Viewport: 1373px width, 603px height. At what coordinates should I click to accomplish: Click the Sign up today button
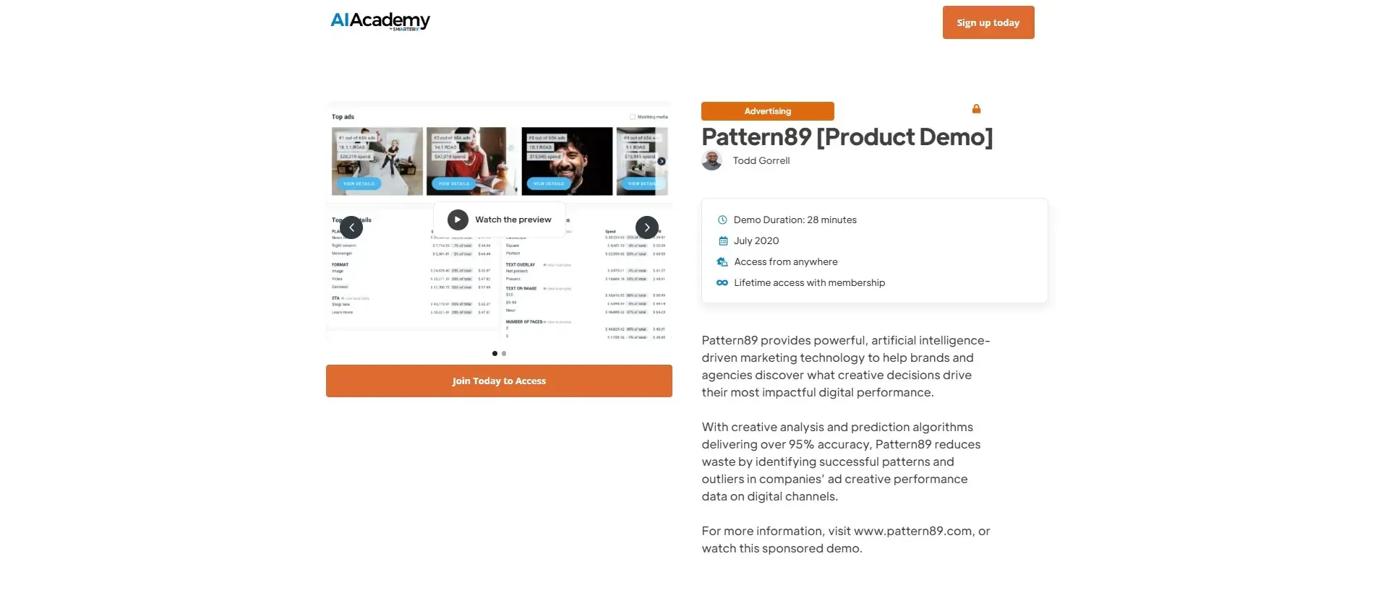coord(988,22)
